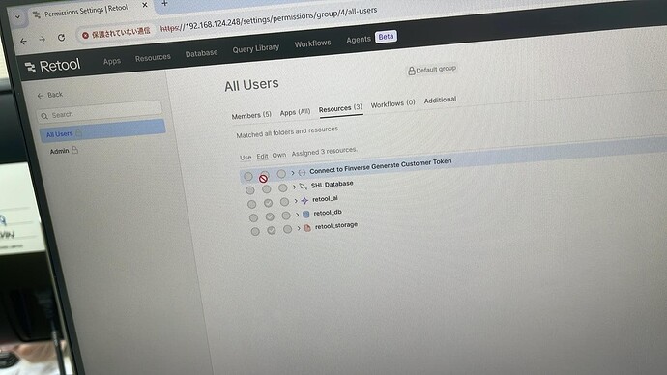The image size is (667, 375).
Task: Toggle Own permission for SHL Database
Action: point(283,187)
